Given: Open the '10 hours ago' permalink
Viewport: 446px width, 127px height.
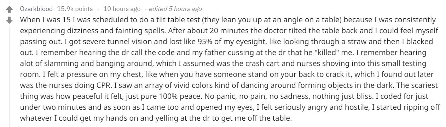Looking at the screenshot, I should point(122,8).
